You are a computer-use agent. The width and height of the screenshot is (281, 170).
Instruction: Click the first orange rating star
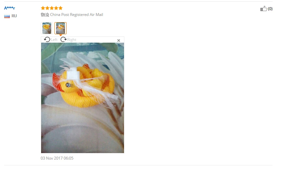[43, 8]
